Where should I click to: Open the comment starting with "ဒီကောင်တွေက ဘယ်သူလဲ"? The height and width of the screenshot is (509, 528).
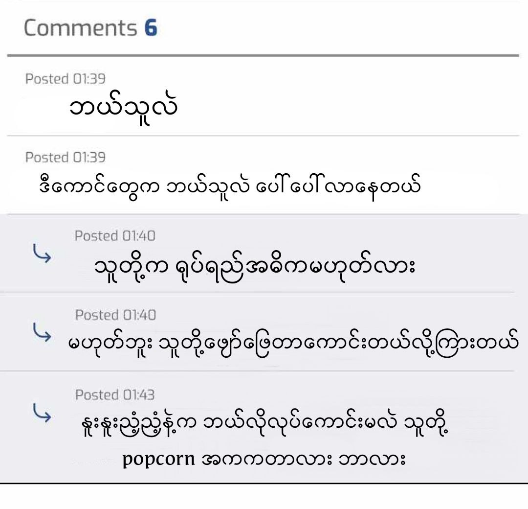pyautogui.click(x=230, y=187)
